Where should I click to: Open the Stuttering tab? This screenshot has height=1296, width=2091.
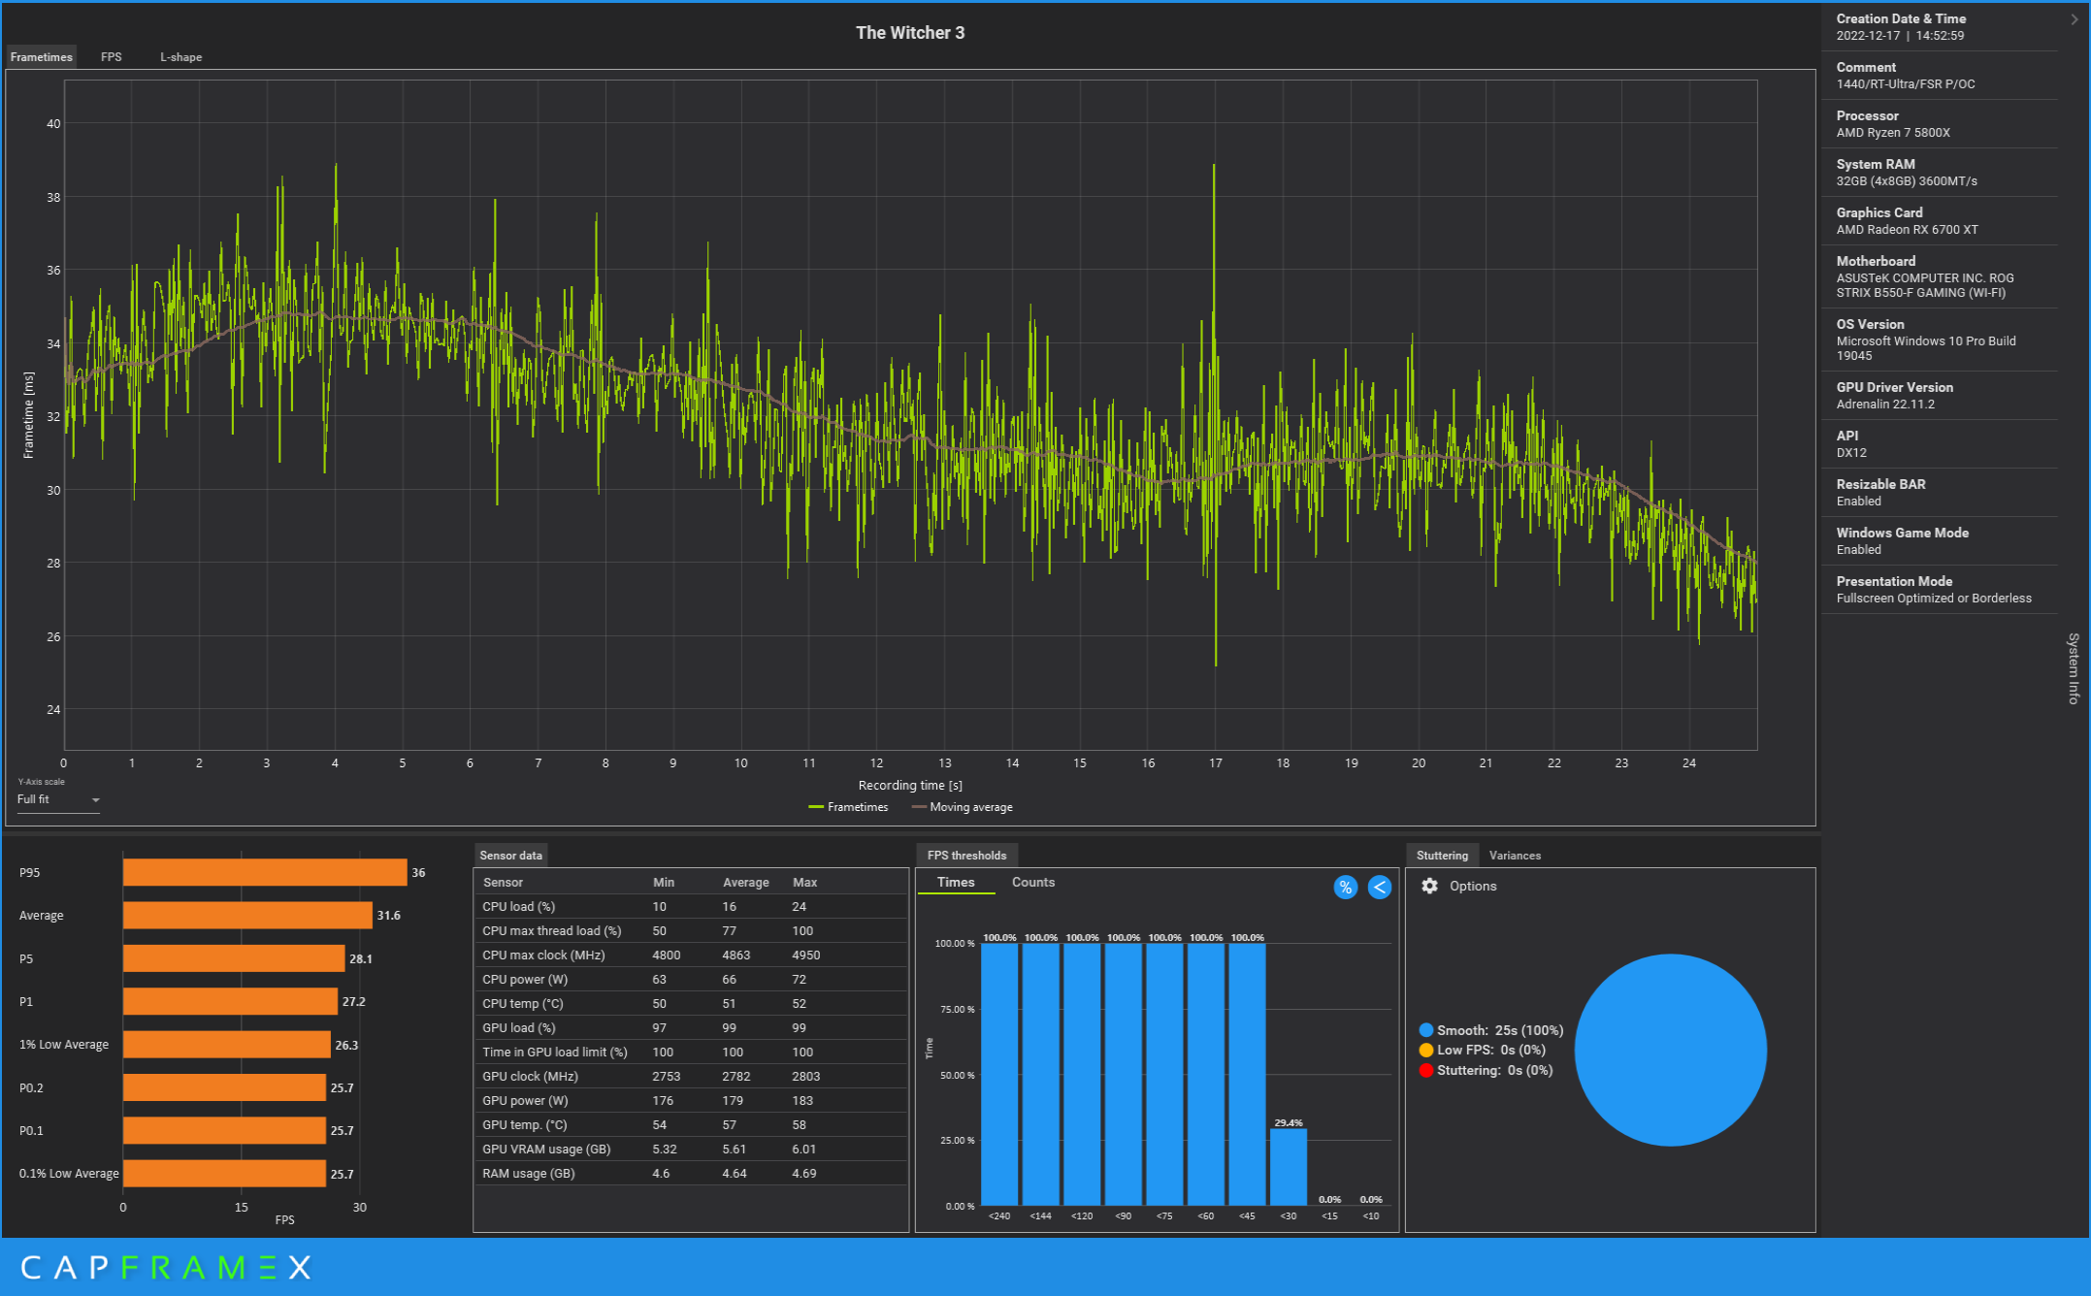point(1442,856)
